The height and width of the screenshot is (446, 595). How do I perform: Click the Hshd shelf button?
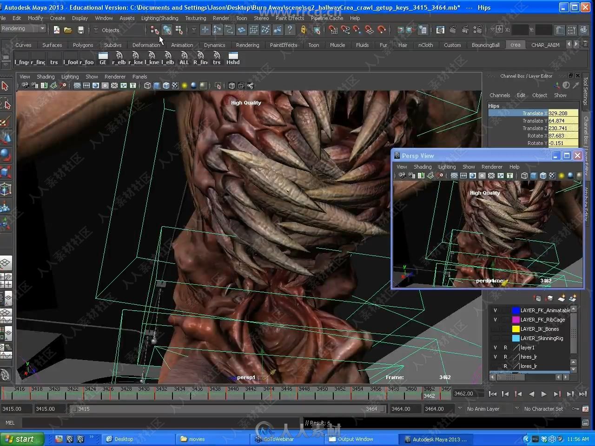(233, 58)
